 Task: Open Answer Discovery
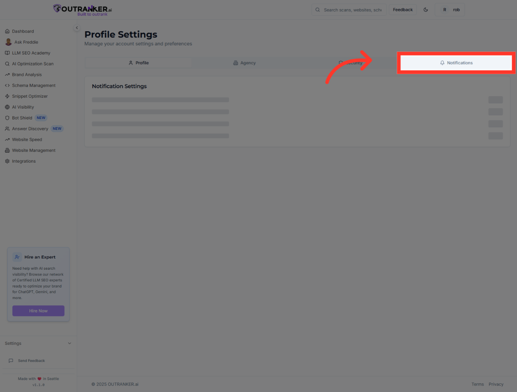pos(30,128)
